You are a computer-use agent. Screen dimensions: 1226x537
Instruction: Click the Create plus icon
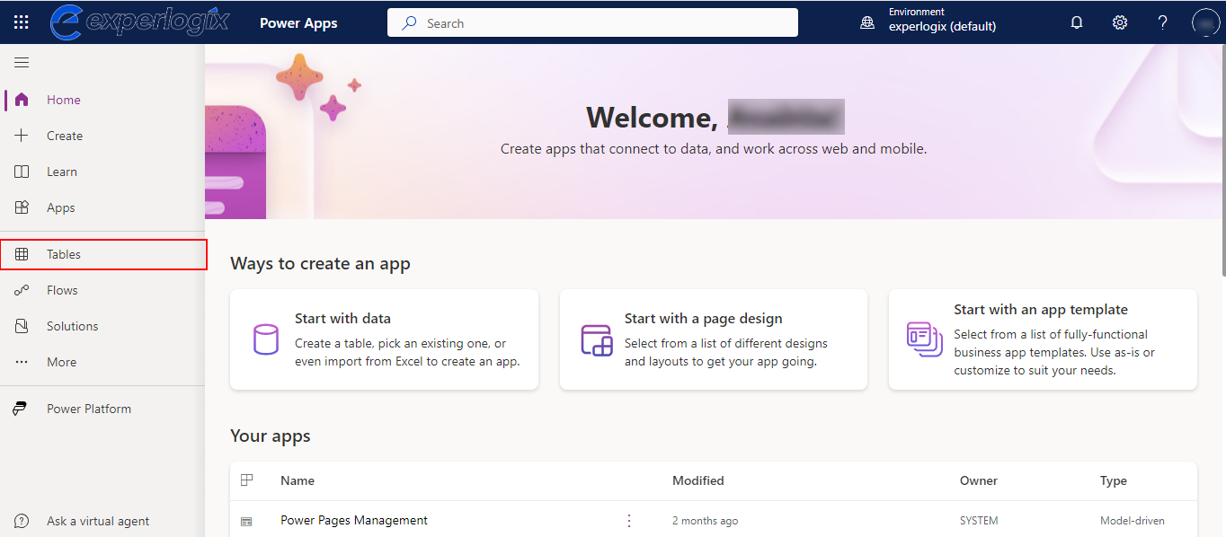click(22, 136)
